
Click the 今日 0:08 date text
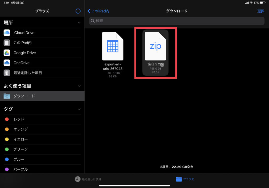click(x=155, y=69)
